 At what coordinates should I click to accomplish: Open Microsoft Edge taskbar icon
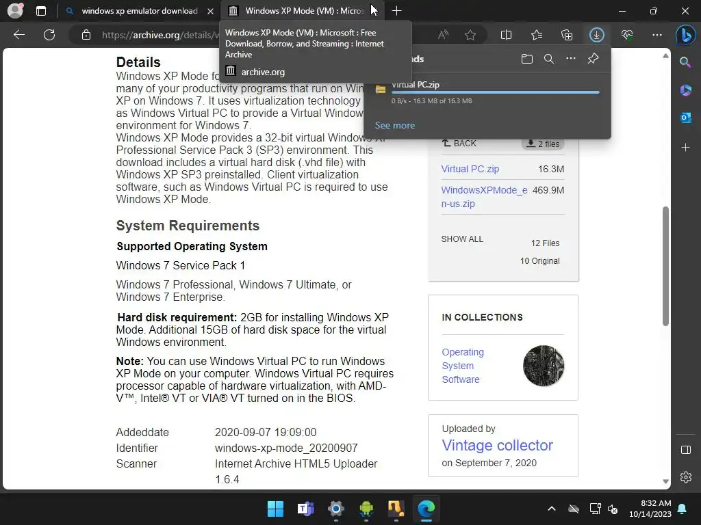(x=426, y=509)
